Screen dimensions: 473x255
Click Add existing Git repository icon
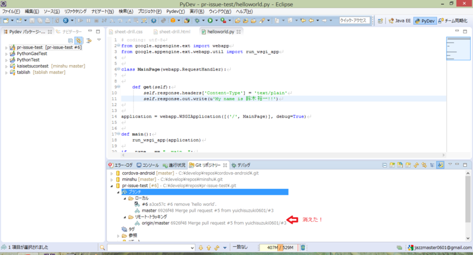tap(392, 165)
